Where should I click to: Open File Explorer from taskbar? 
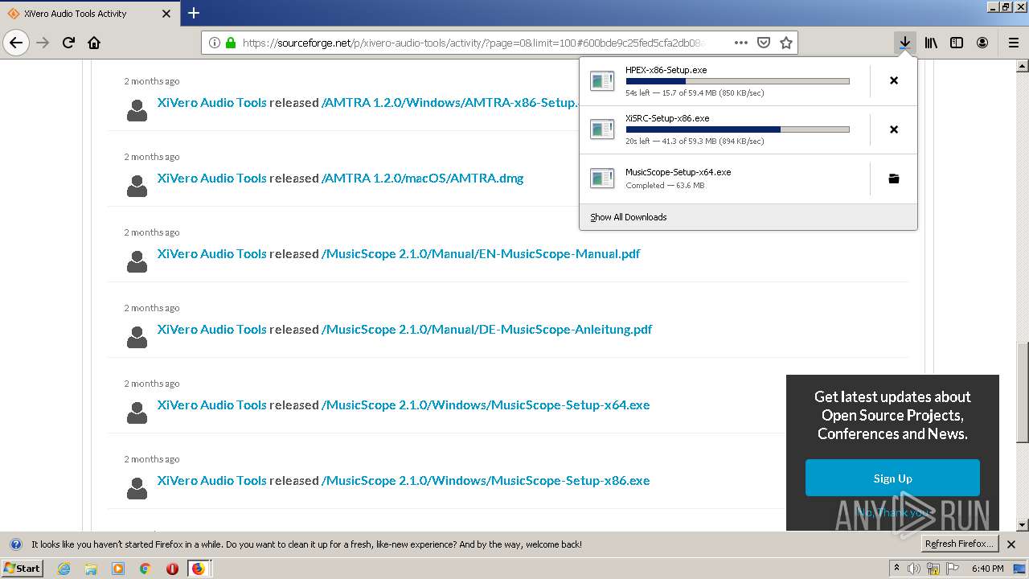click(91, 569)
